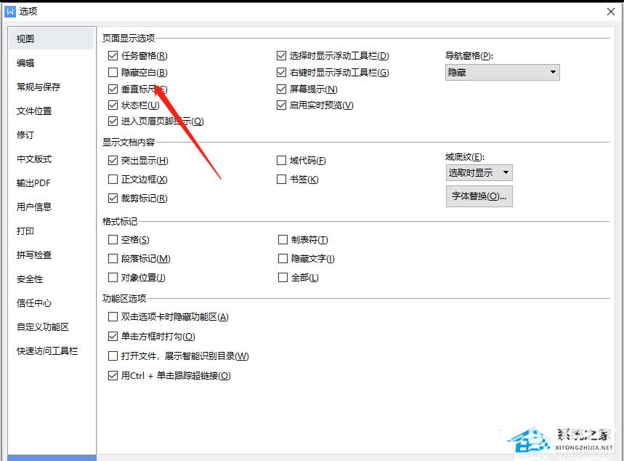
Task: Select the 中文版式 category
Action: 51,159
